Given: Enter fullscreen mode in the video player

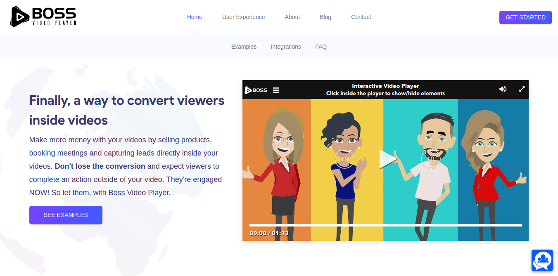Looking at the screenshot, I should (522, 89).
